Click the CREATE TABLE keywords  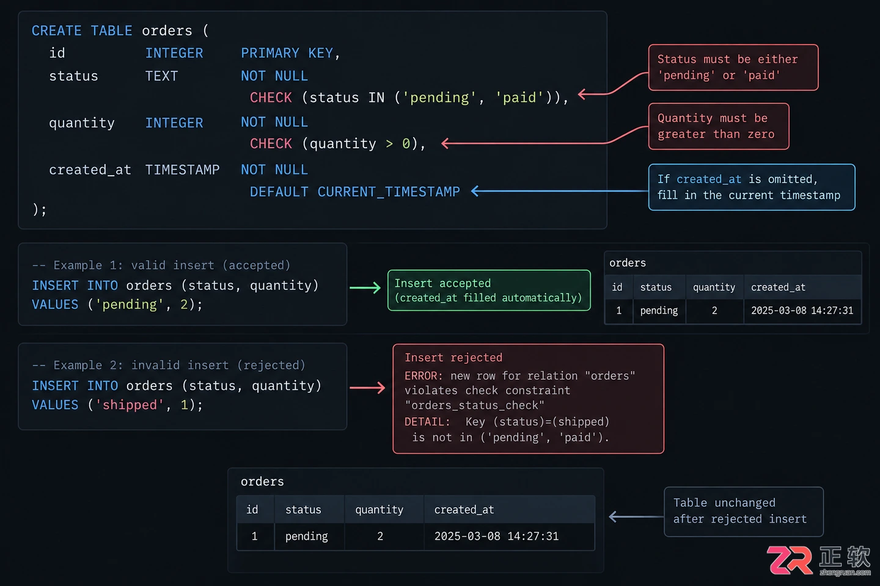tap(82, 31)
